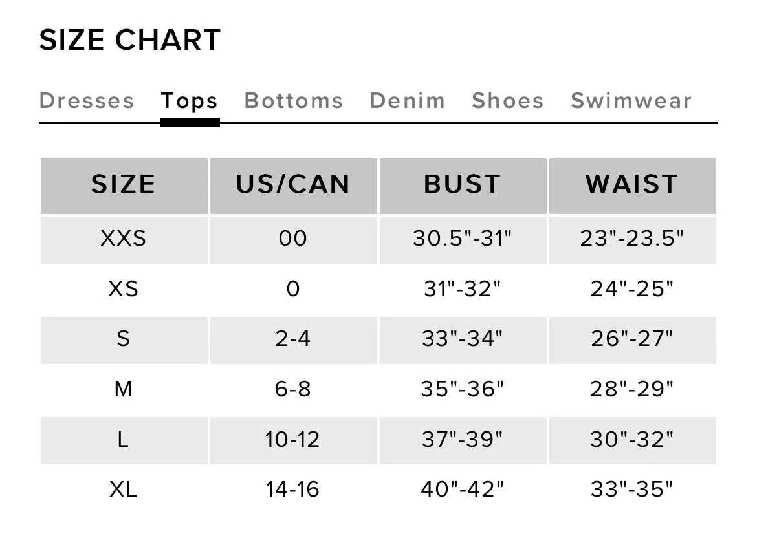Click the BUST column header
The width and height of the screenshot is (757, 538).
click(463, 186)
